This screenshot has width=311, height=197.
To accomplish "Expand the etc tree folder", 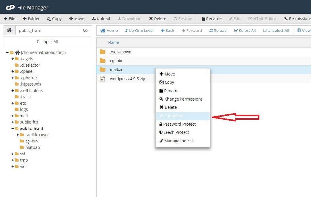I will [x=13, y=103].
